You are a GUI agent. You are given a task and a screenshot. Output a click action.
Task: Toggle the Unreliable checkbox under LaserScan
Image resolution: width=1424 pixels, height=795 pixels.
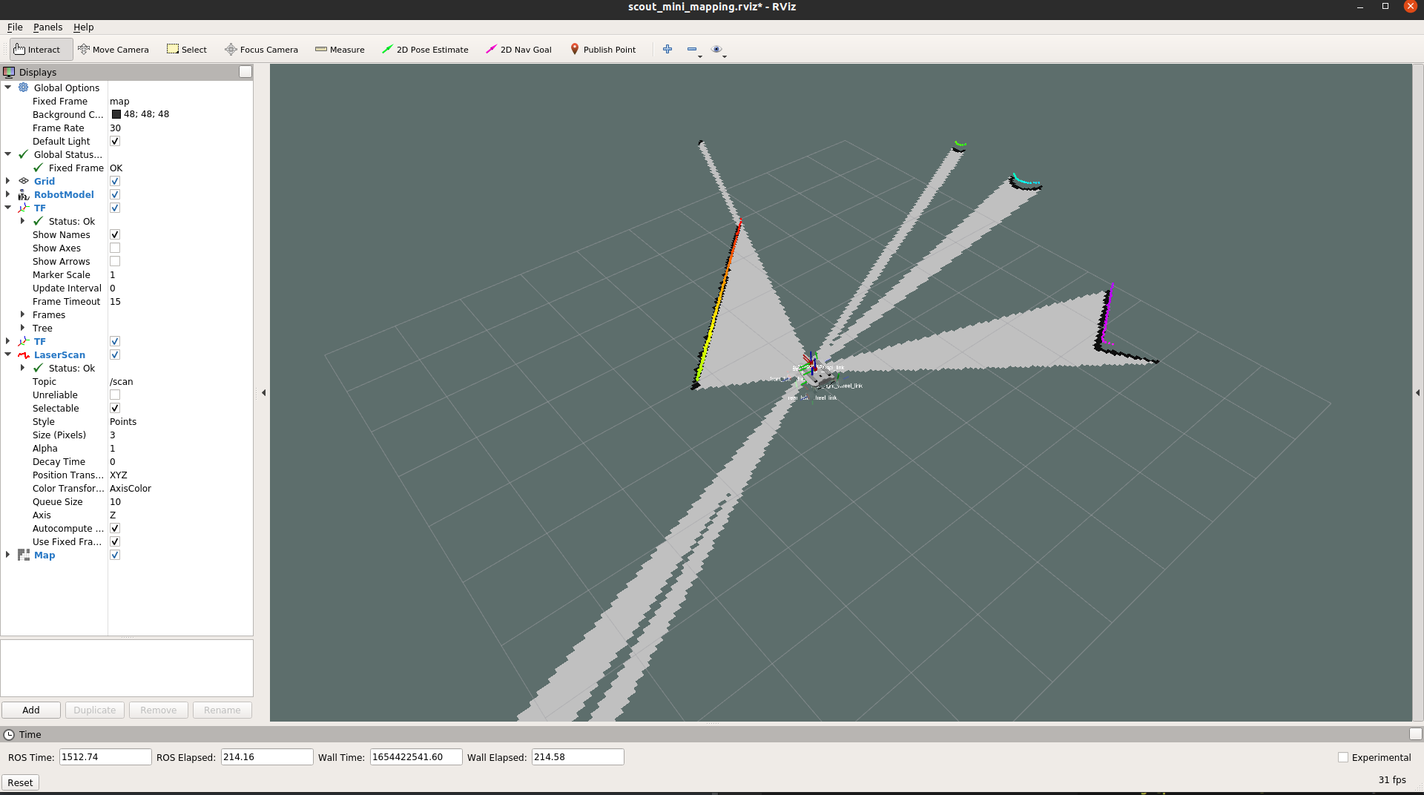click(115, 395)
